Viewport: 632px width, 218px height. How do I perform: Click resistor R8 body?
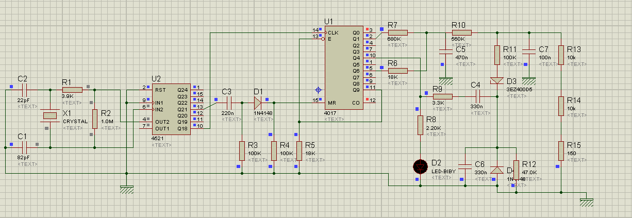[421, 125]
